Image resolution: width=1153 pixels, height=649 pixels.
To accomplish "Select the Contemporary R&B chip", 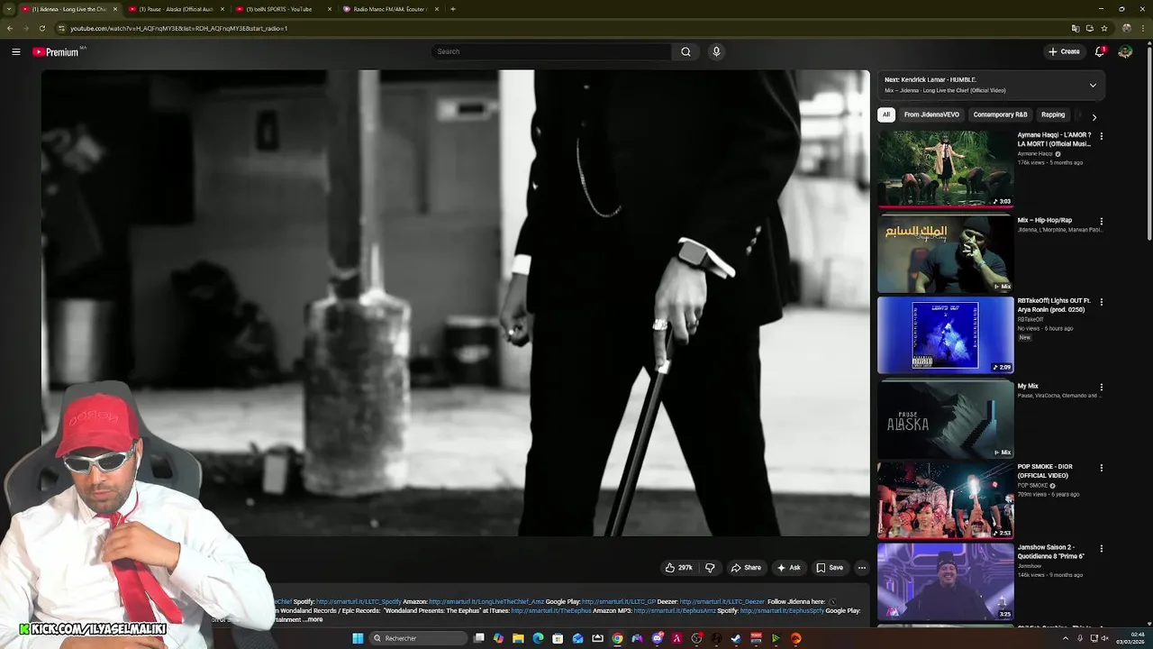I will pos(1000,114).
